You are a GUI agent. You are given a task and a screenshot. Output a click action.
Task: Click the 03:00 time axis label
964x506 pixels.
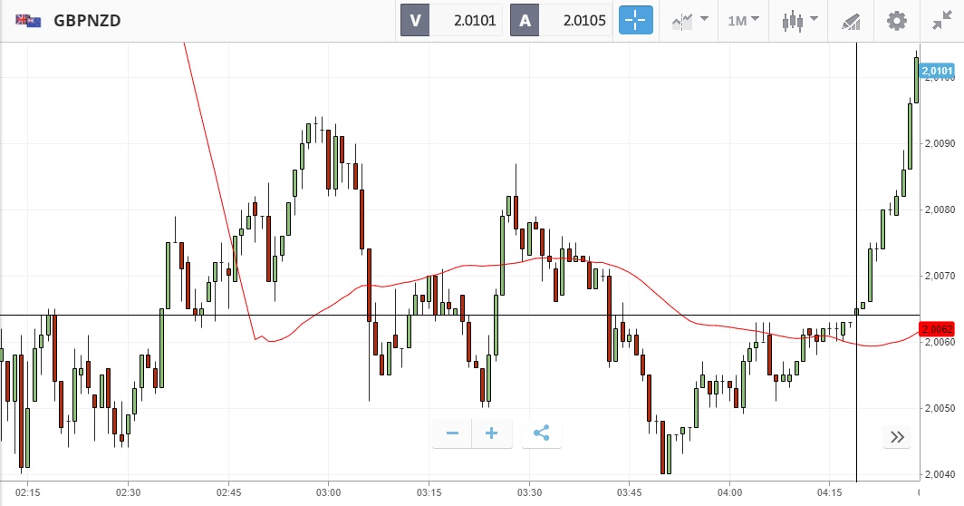tap(329, 492)
